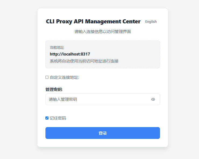The height and width of the screenshot is (159, 199).
Task: Click the 当前地址 caption
Action: coord(57,47)
